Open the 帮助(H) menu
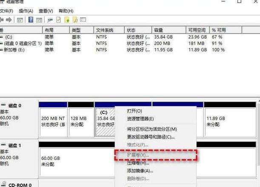The height and width of the screenshot is (187, 260). click(66, 11)
